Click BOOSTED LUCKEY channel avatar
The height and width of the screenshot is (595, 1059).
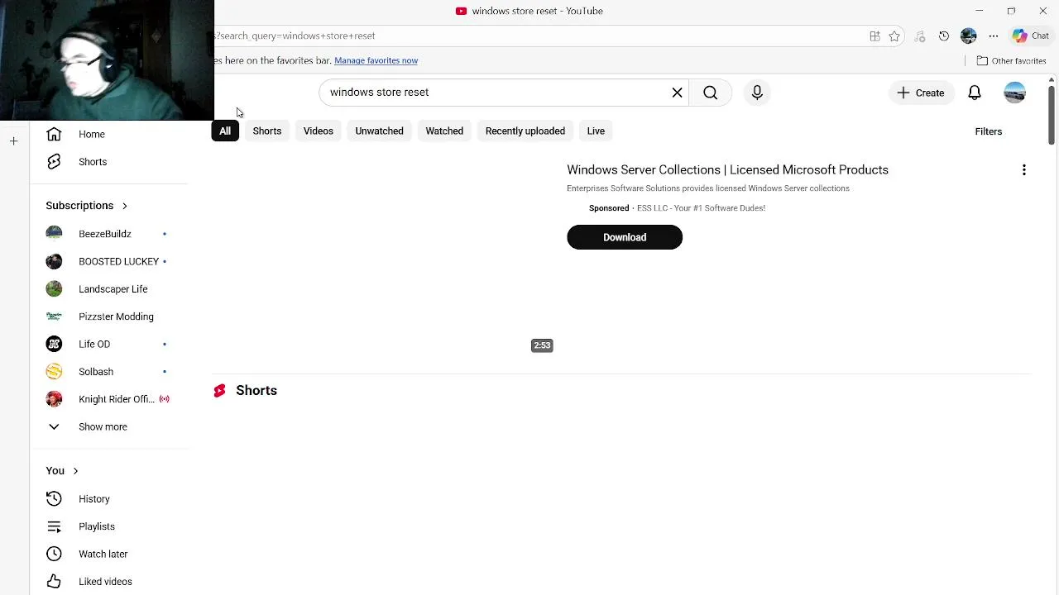(x=54, y=261)
